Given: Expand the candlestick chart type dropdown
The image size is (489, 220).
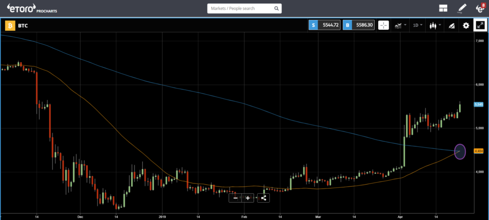Looking at the screenshot, I should tap(435, 25).
